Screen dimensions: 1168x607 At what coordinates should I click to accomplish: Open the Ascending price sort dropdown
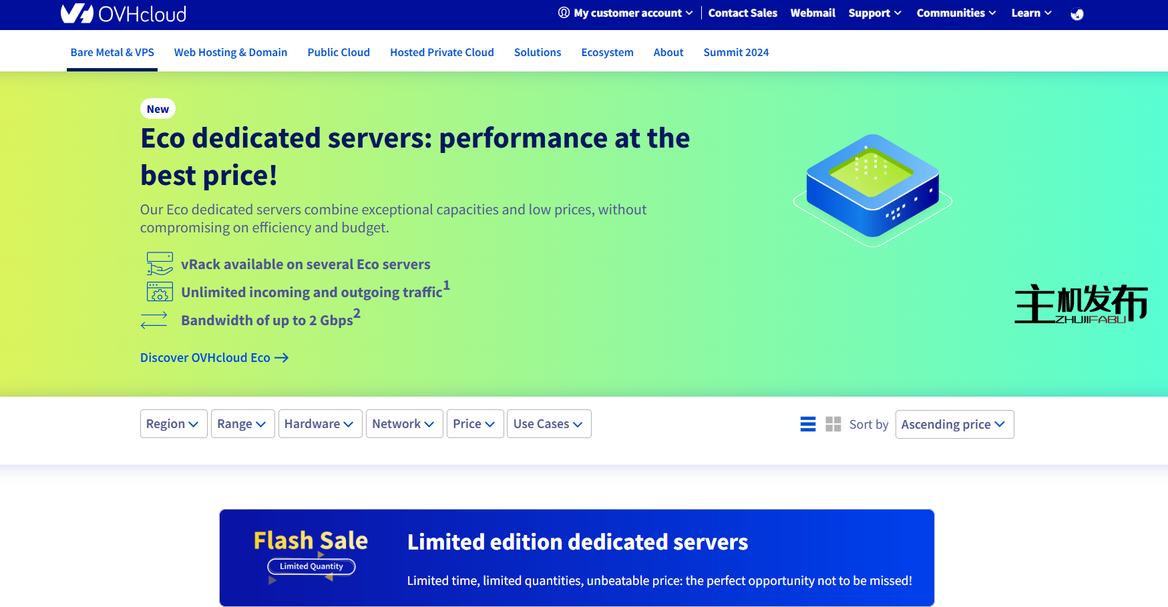pyautogui.click(x=954, y=425)
